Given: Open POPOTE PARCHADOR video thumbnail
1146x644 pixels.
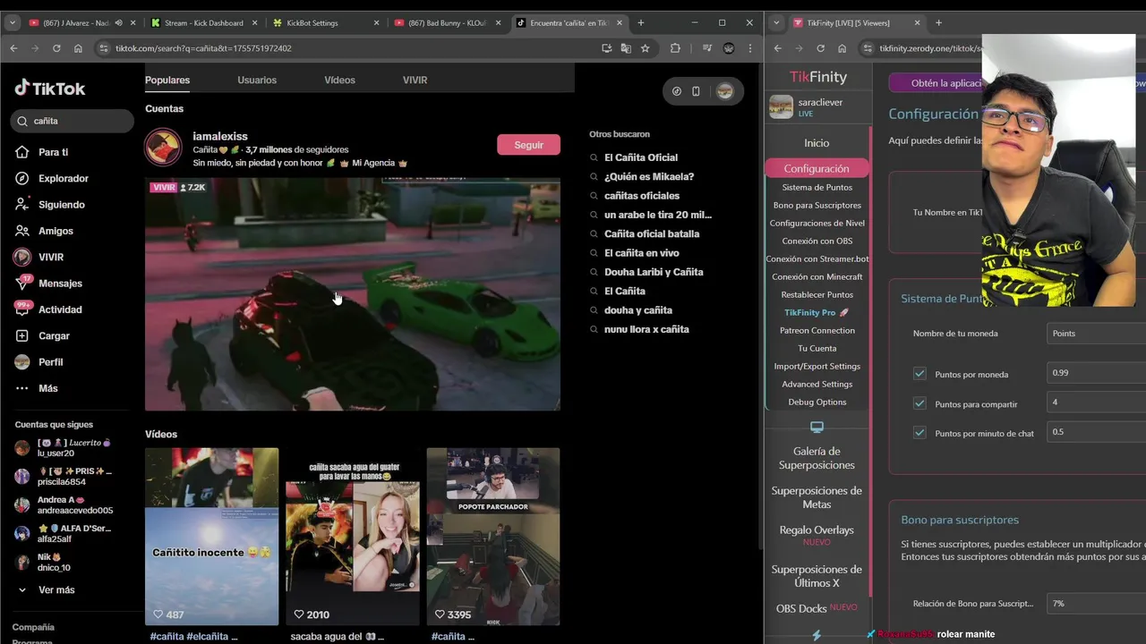Looking at the screenshot, I should (492, 536).
